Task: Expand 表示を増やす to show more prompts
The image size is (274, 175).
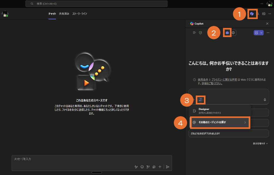Action: coord(260,144)
